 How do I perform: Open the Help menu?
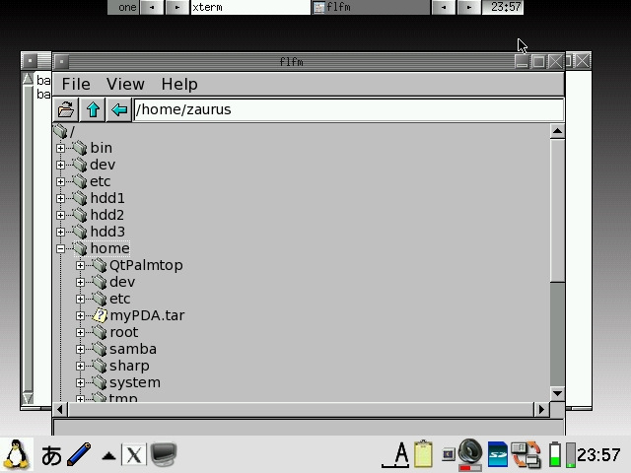(x=179, y=84)
